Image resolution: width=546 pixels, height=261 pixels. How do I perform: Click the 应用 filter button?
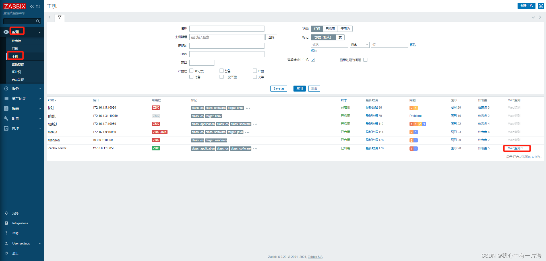click(x=299, y=88)
